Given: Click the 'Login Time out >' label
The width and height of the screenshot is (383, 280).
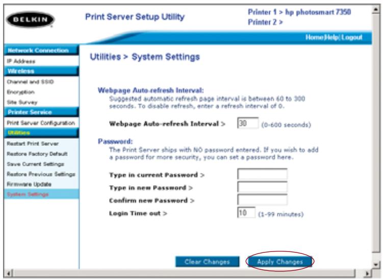Looking at the screenshot, I should 138,213.
